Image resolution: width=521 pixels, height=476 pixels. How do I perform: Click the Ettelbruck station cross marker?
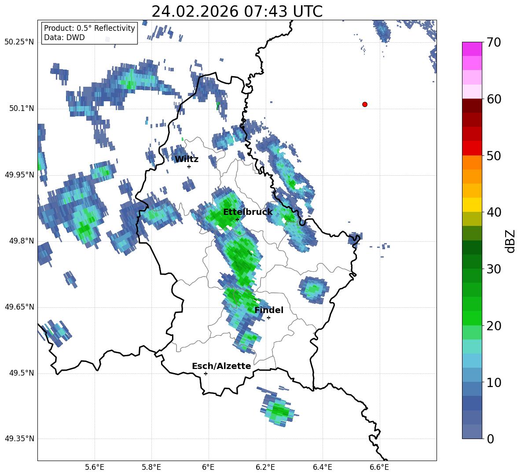tap(237, 219)
